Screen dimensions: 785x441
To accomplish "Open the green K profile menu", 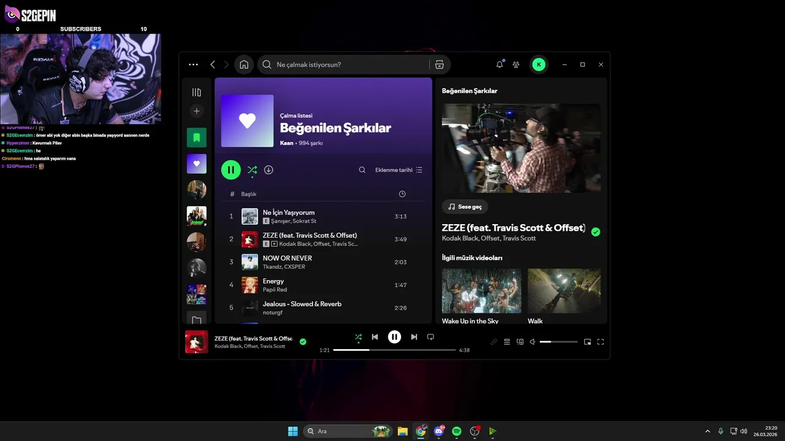I will click(538, 64).
